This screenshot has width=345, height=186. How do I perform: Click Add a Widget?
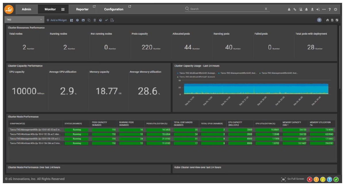point(57,20)
